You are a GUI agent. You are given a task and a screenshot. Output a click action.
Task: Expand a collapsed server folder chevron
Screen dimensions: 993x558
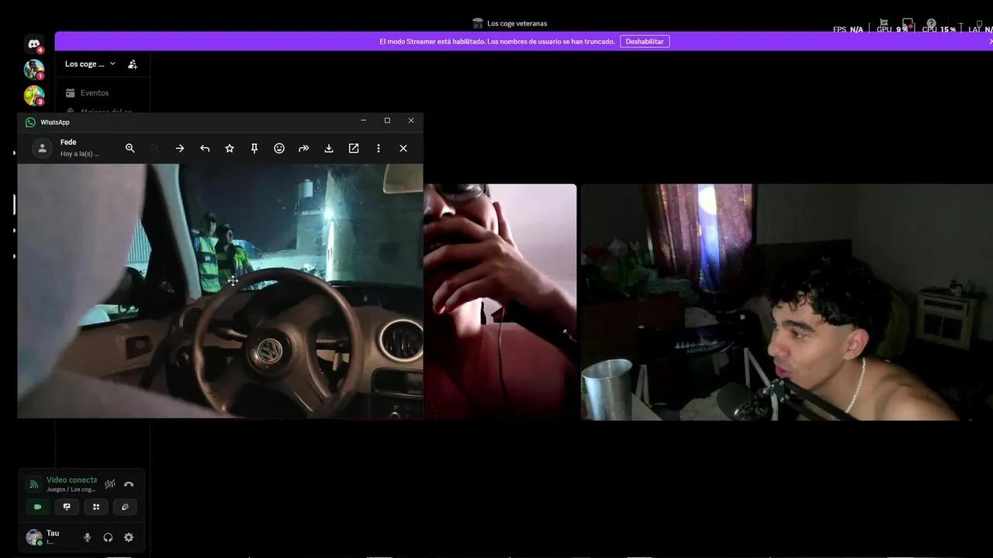(14, 230)
